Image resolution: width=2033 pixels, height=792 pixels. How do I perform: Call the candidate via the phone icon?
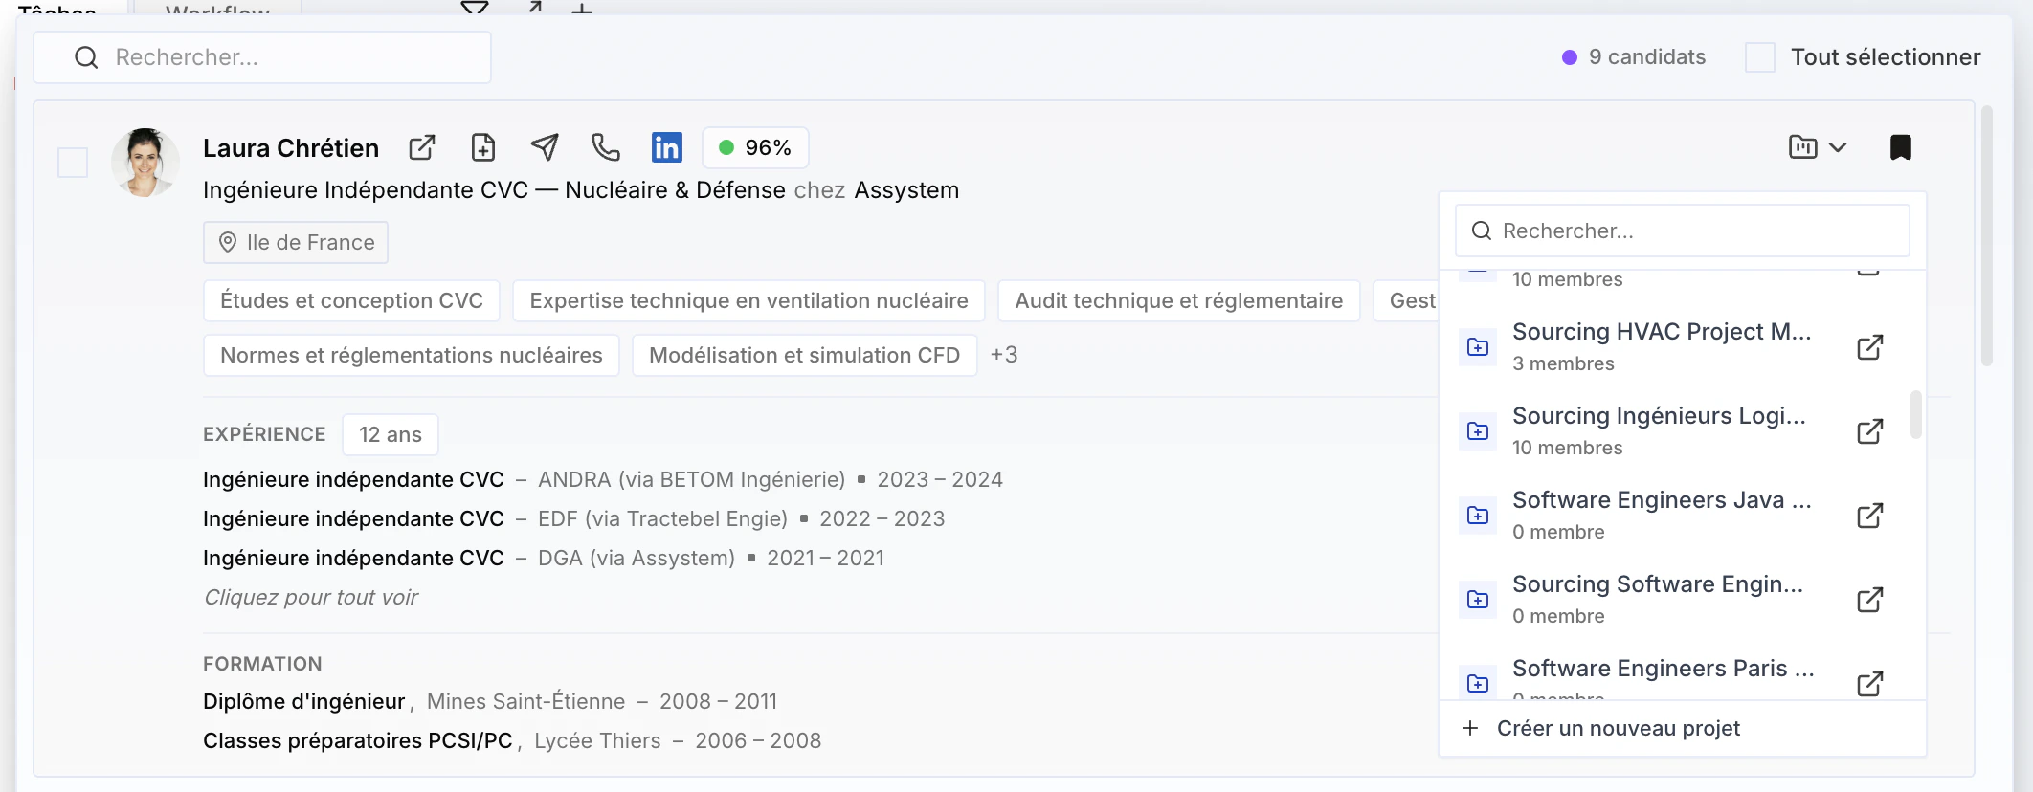click(606, 147)
